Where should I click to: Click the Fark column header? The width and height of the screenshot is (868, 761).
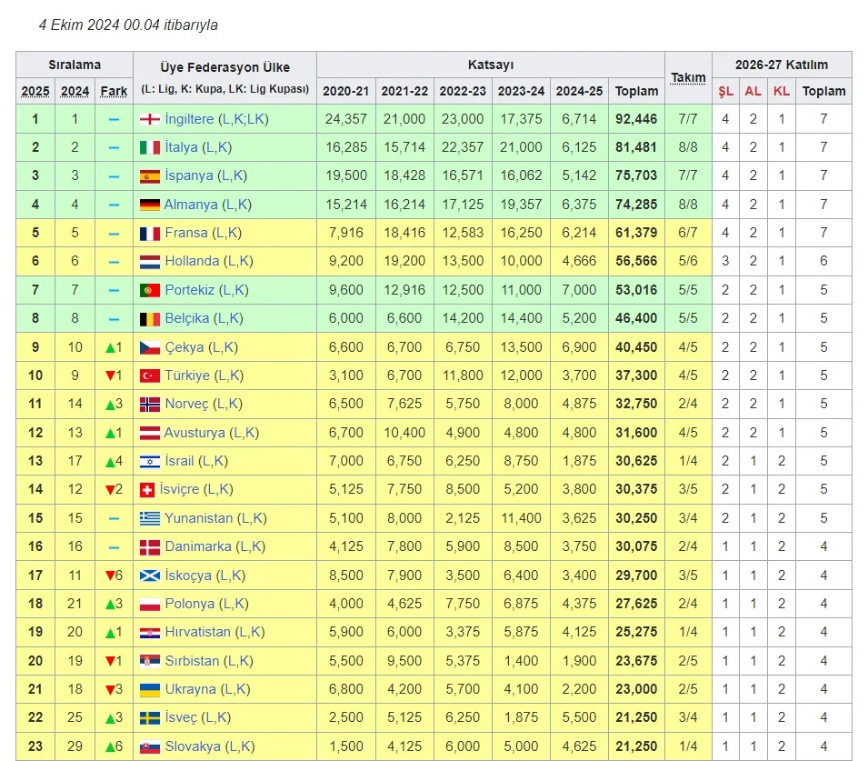point(114,90)
